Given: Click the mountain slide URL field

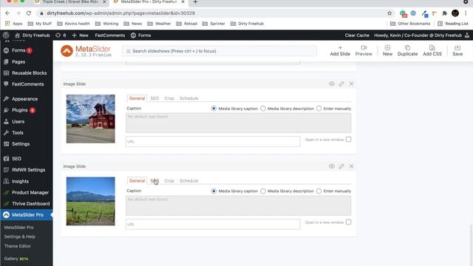Looking at the screenshot, I should pos(213,224).
